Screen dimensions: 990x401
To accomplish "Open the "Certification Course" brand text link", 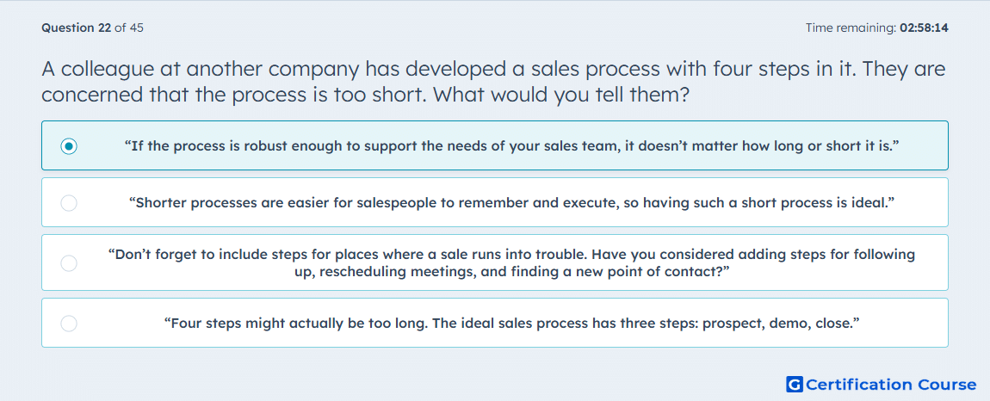I will pos(891,384).
